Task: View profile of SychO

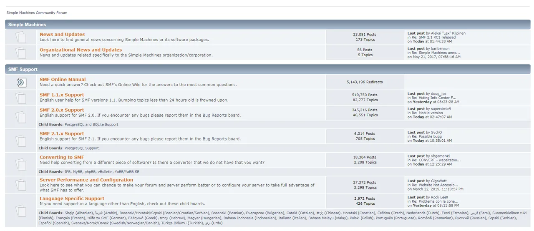Action: [436, 133]
